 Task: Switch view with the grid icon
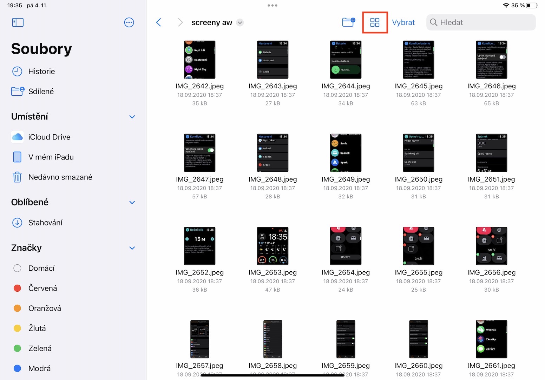pyautogui.click(x=375, y=22)
